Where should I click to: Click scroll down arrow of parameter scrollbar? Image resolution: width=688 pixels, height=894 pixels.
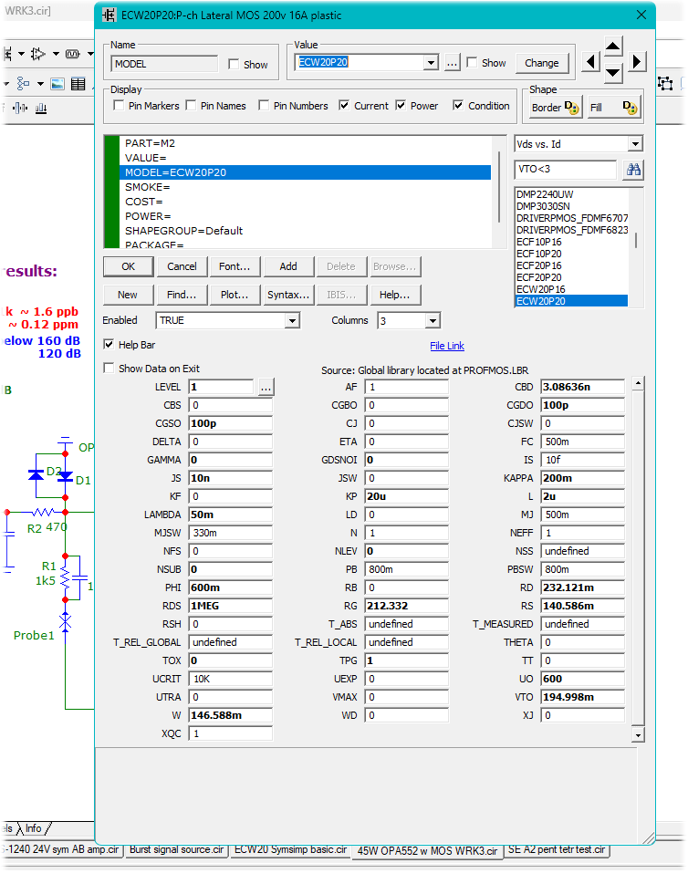click(639, 735)
